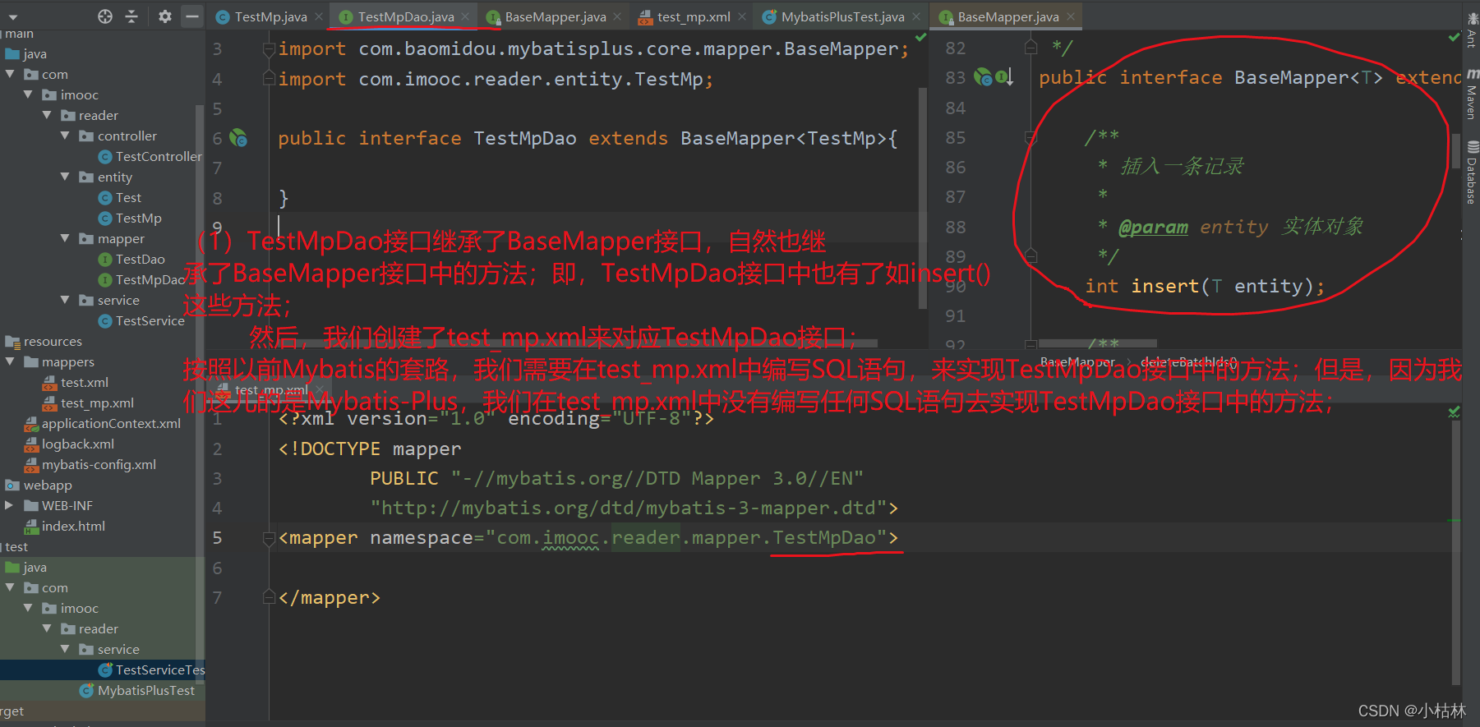Image resolution: width=1480 pixels, height=727 pixels.
Task: Open mybatis-config.xml file
Action: coord(90,465)
